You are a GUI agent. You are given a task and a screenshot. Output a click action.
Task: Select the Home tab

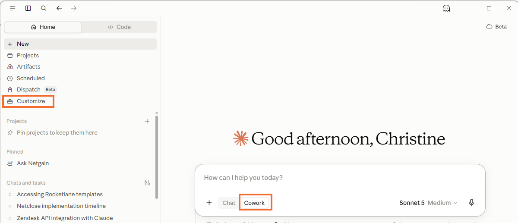coord(43,27)
